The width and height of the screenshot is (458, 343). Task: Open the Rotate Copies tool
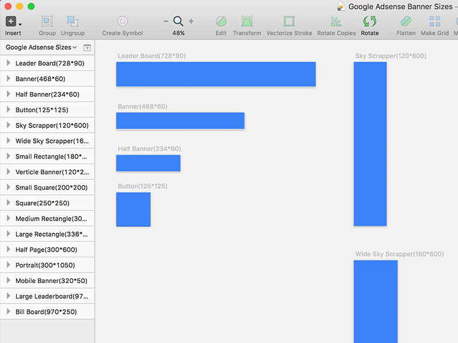[x=337, y=22]
